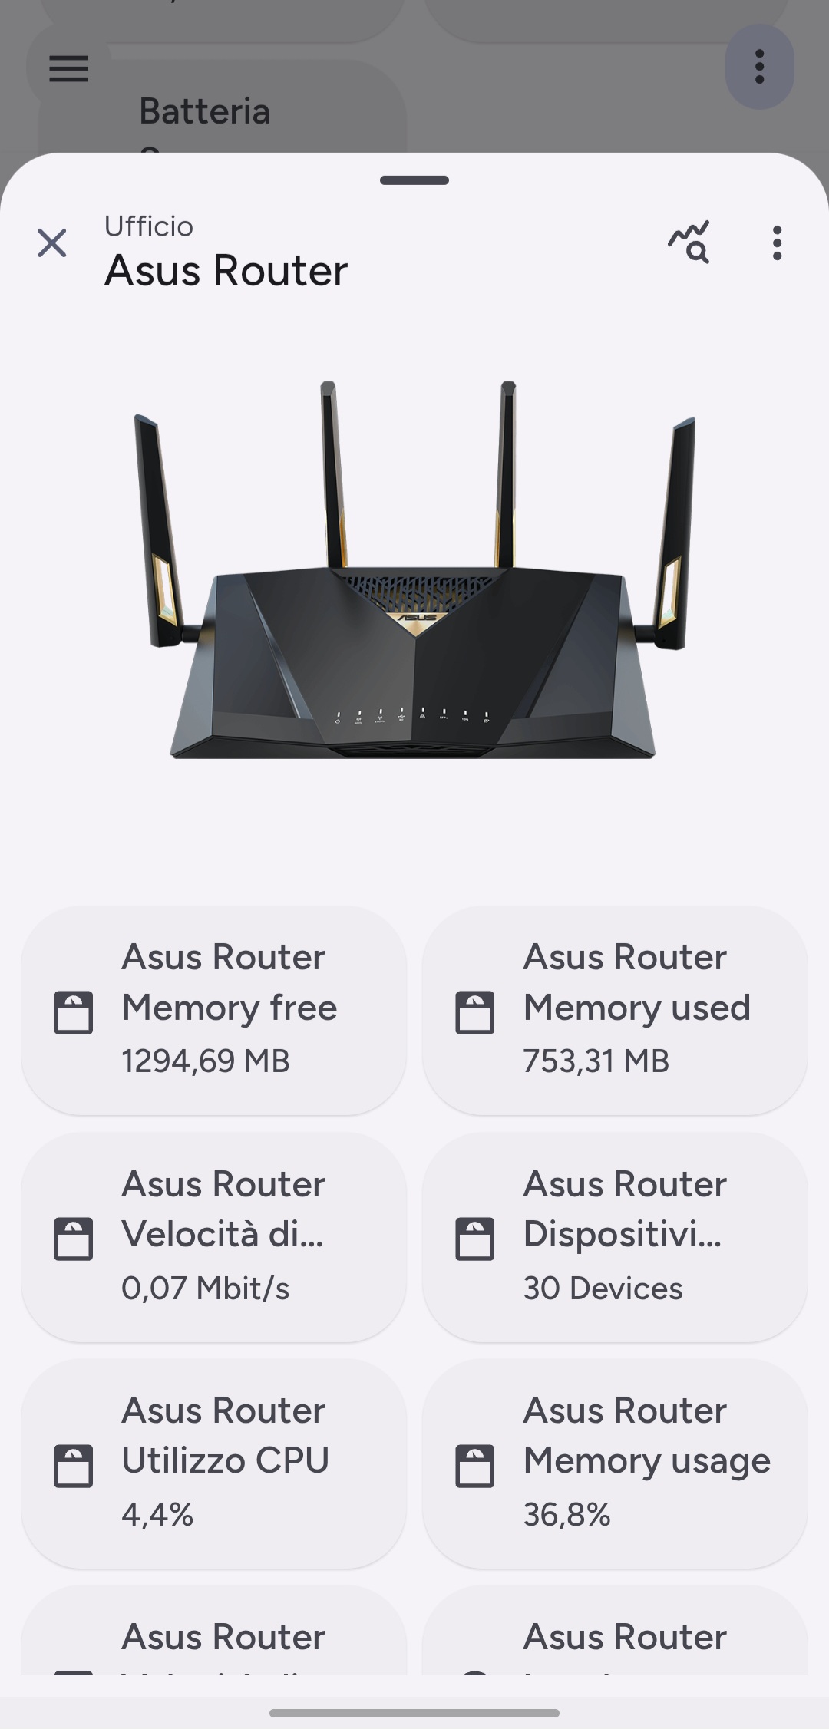
Task: Click the Utilizzo CPU tile icon
Action: tap(74, 1466)
